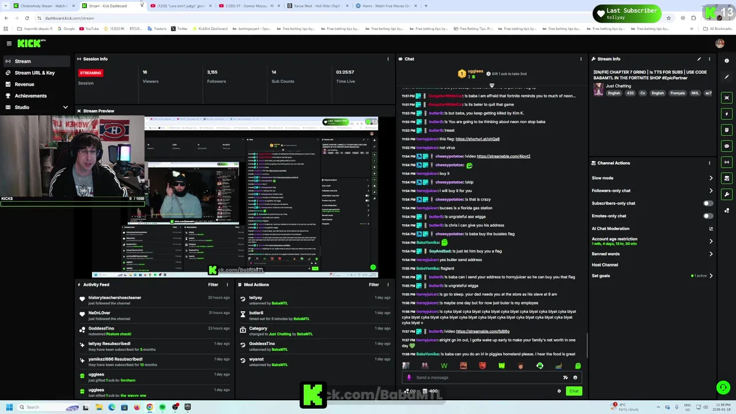The height and width of the screenshot is (414, 736).
Task: Go to Stream in sidebar
Action: [x=37, y=61]
